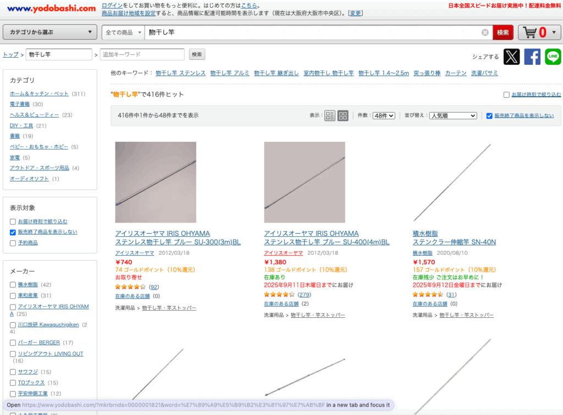Screen dimensions: 563x415
Task: Switch to grid view display icon
Action: pos(343,115)
